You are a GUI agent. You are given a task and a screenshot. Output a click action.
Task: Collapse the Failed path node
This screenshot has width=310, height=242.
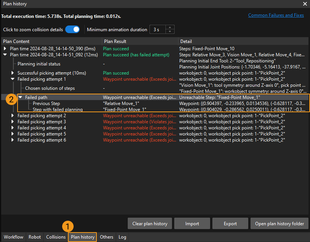(x=20, y=97)
